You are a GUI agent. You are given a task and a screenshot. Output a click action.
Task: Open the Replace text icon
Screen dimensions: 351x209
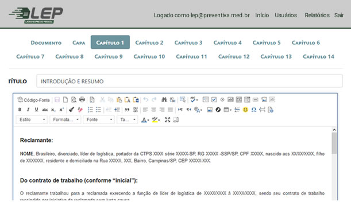point(172,99)
